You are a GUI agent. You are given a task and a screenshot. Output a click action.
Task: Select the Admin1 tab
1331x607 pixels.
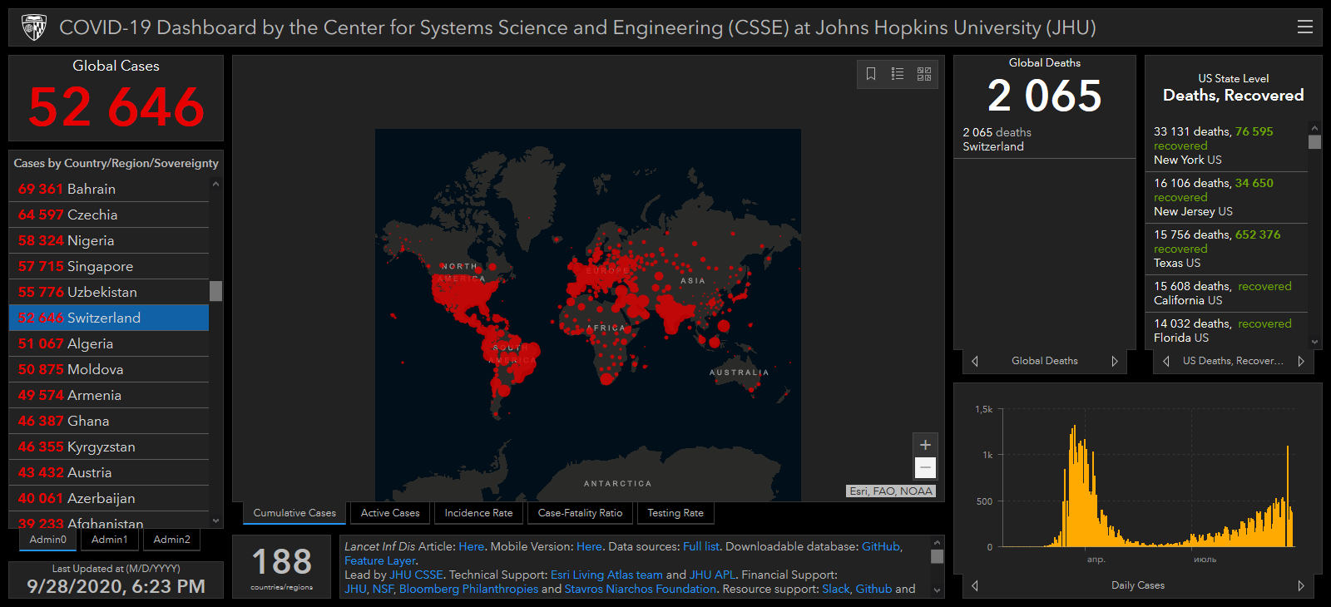tap(110, 540)
